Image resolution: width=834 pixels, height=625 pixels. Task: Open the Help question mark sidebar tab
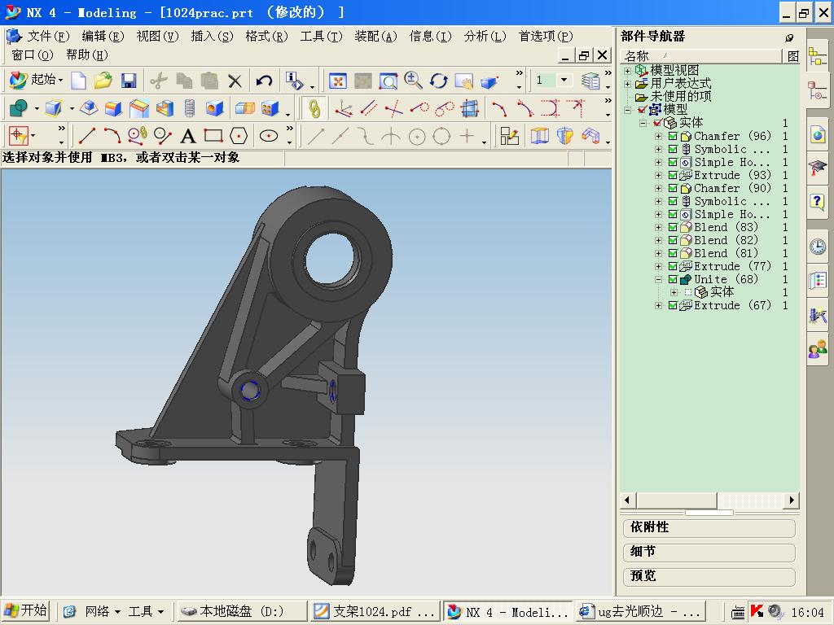tap(818, 202)
